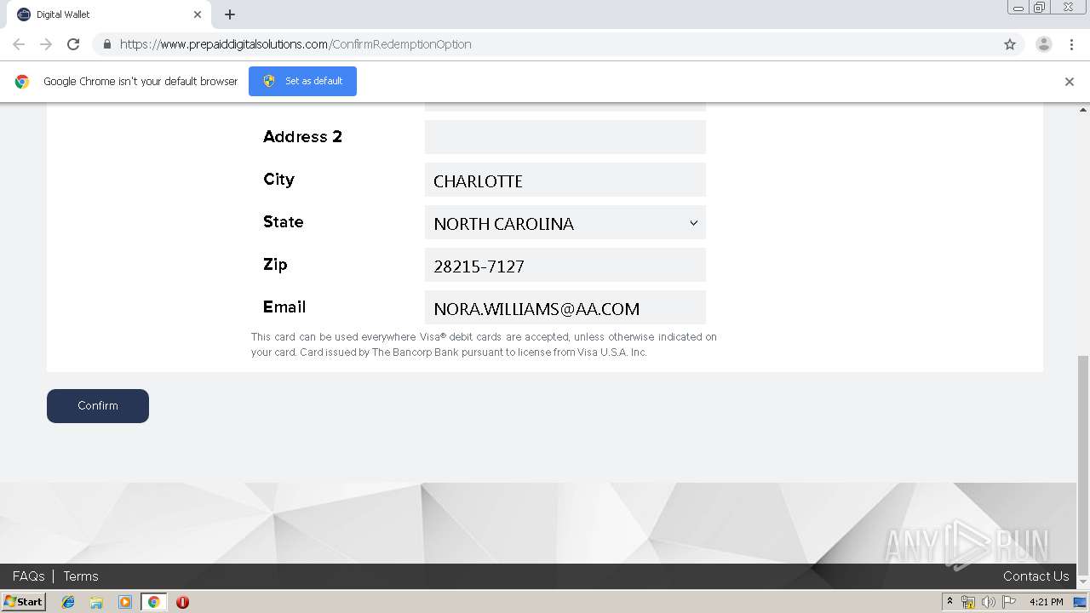This screenshot has width=1090, height=613.
Task: Click the Confirm button
Action: [98, 406]
